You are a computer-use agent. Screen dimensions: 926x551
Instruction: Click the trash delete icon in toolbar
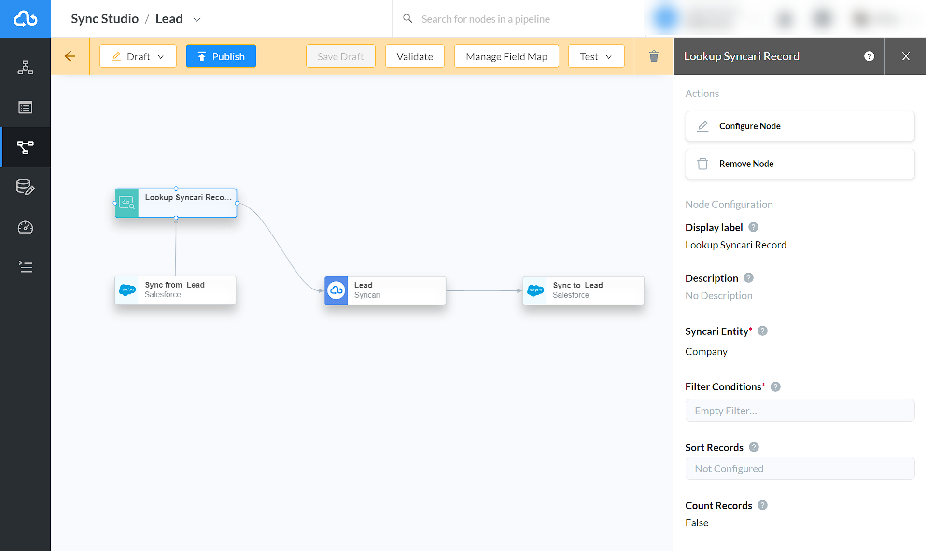[x=654, y=56]
